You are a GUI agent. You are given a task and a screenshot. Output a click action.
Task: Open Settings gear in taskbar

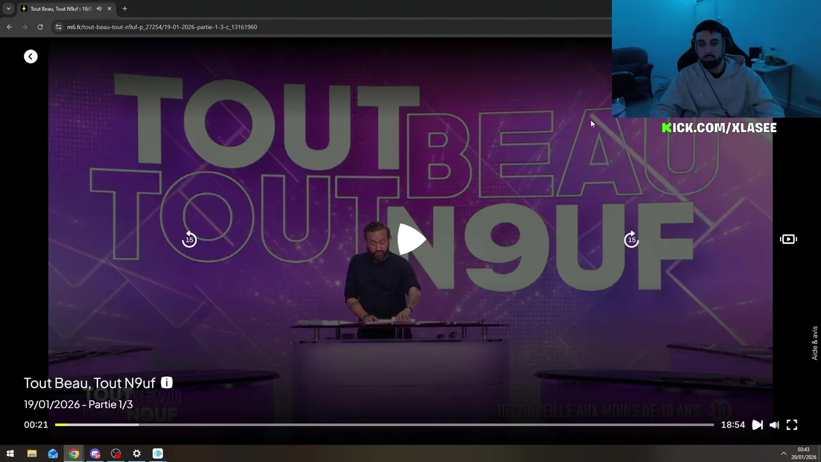[x=137, y=454]
